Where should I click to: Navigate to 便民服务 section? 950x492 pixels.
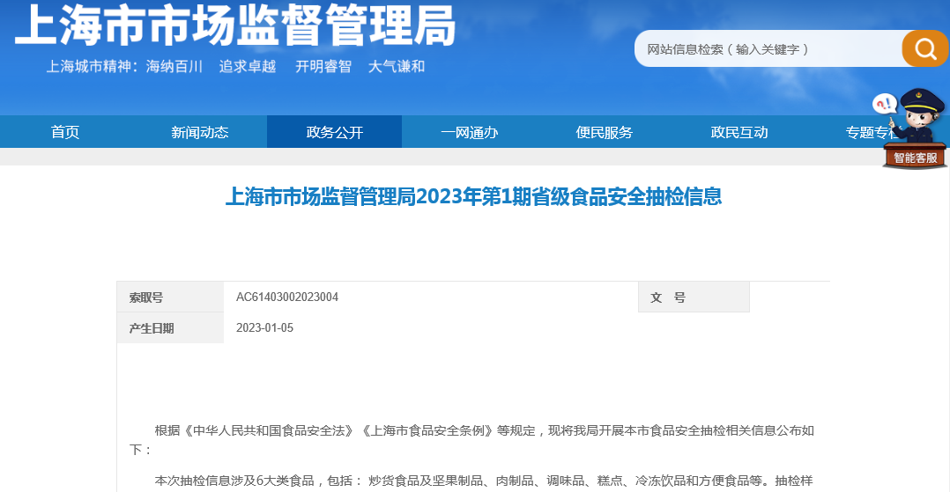604,132
